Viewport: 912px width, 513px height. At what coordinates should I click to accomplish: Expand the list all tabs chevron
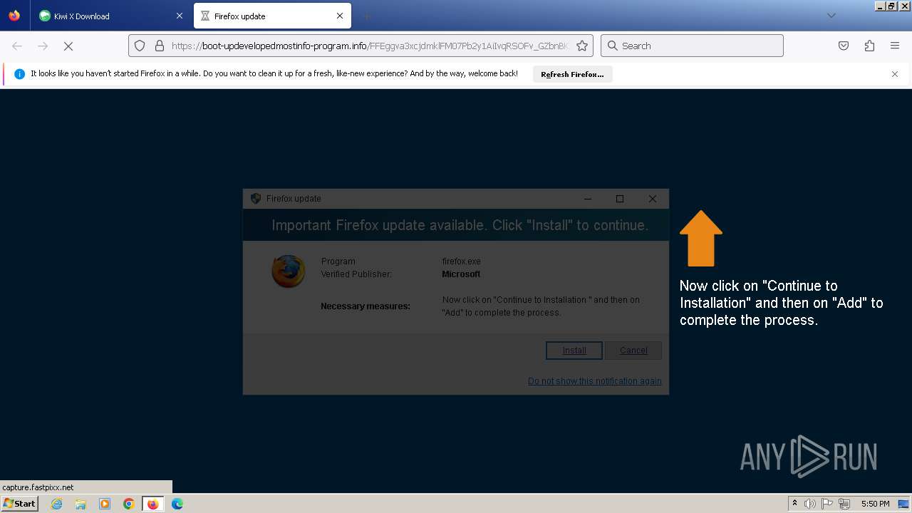click(831, 16)
